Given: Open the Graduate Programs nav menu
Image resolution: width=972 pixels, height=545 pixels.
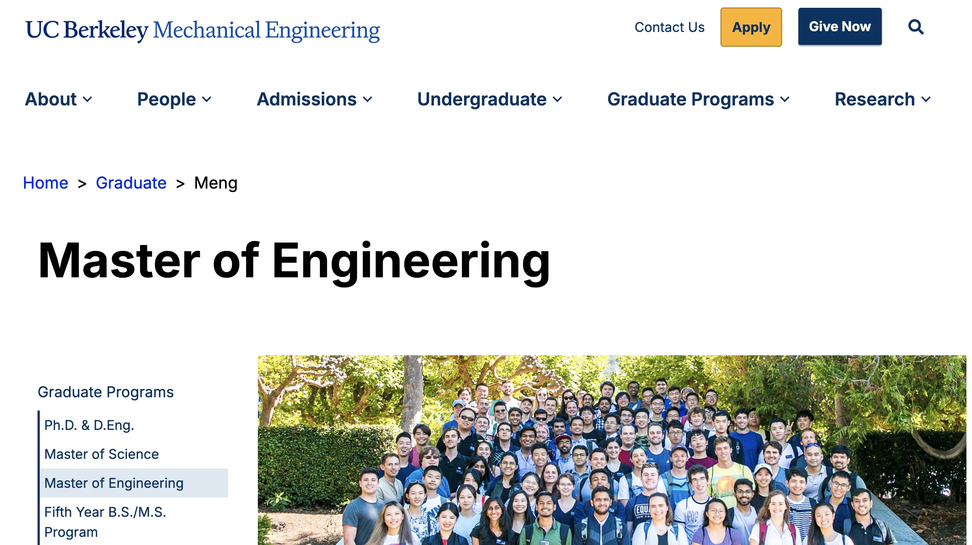Looking at the screenshot, I should pyautogui.click(x=690, y=99).
